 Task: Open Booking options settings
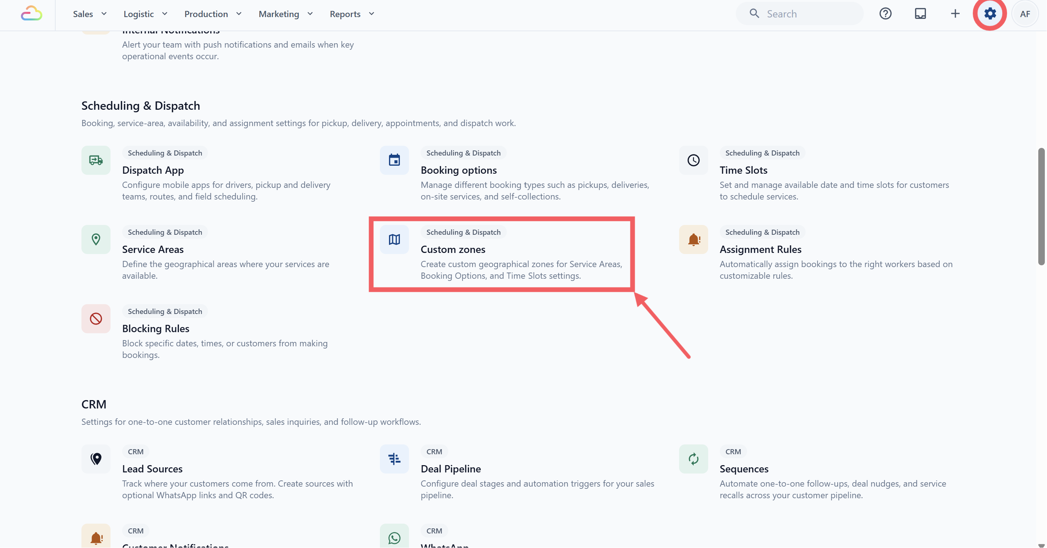point(458,170)
